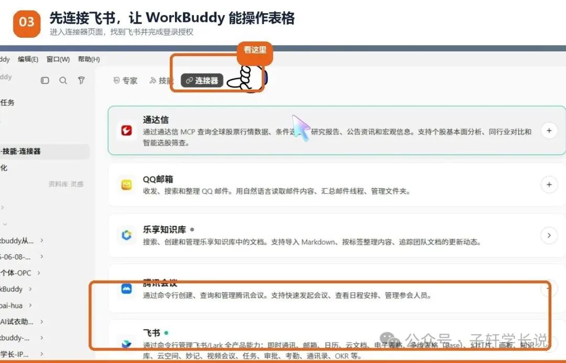Expand the 学长-IP... sidebar entry chevron
This screenshot has width=566, height=363.
click(x=41, y=354)
